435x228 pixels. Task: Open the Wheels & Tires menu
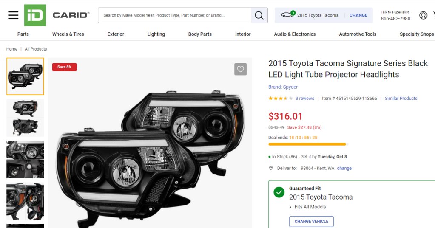click(x=68, y=34)
